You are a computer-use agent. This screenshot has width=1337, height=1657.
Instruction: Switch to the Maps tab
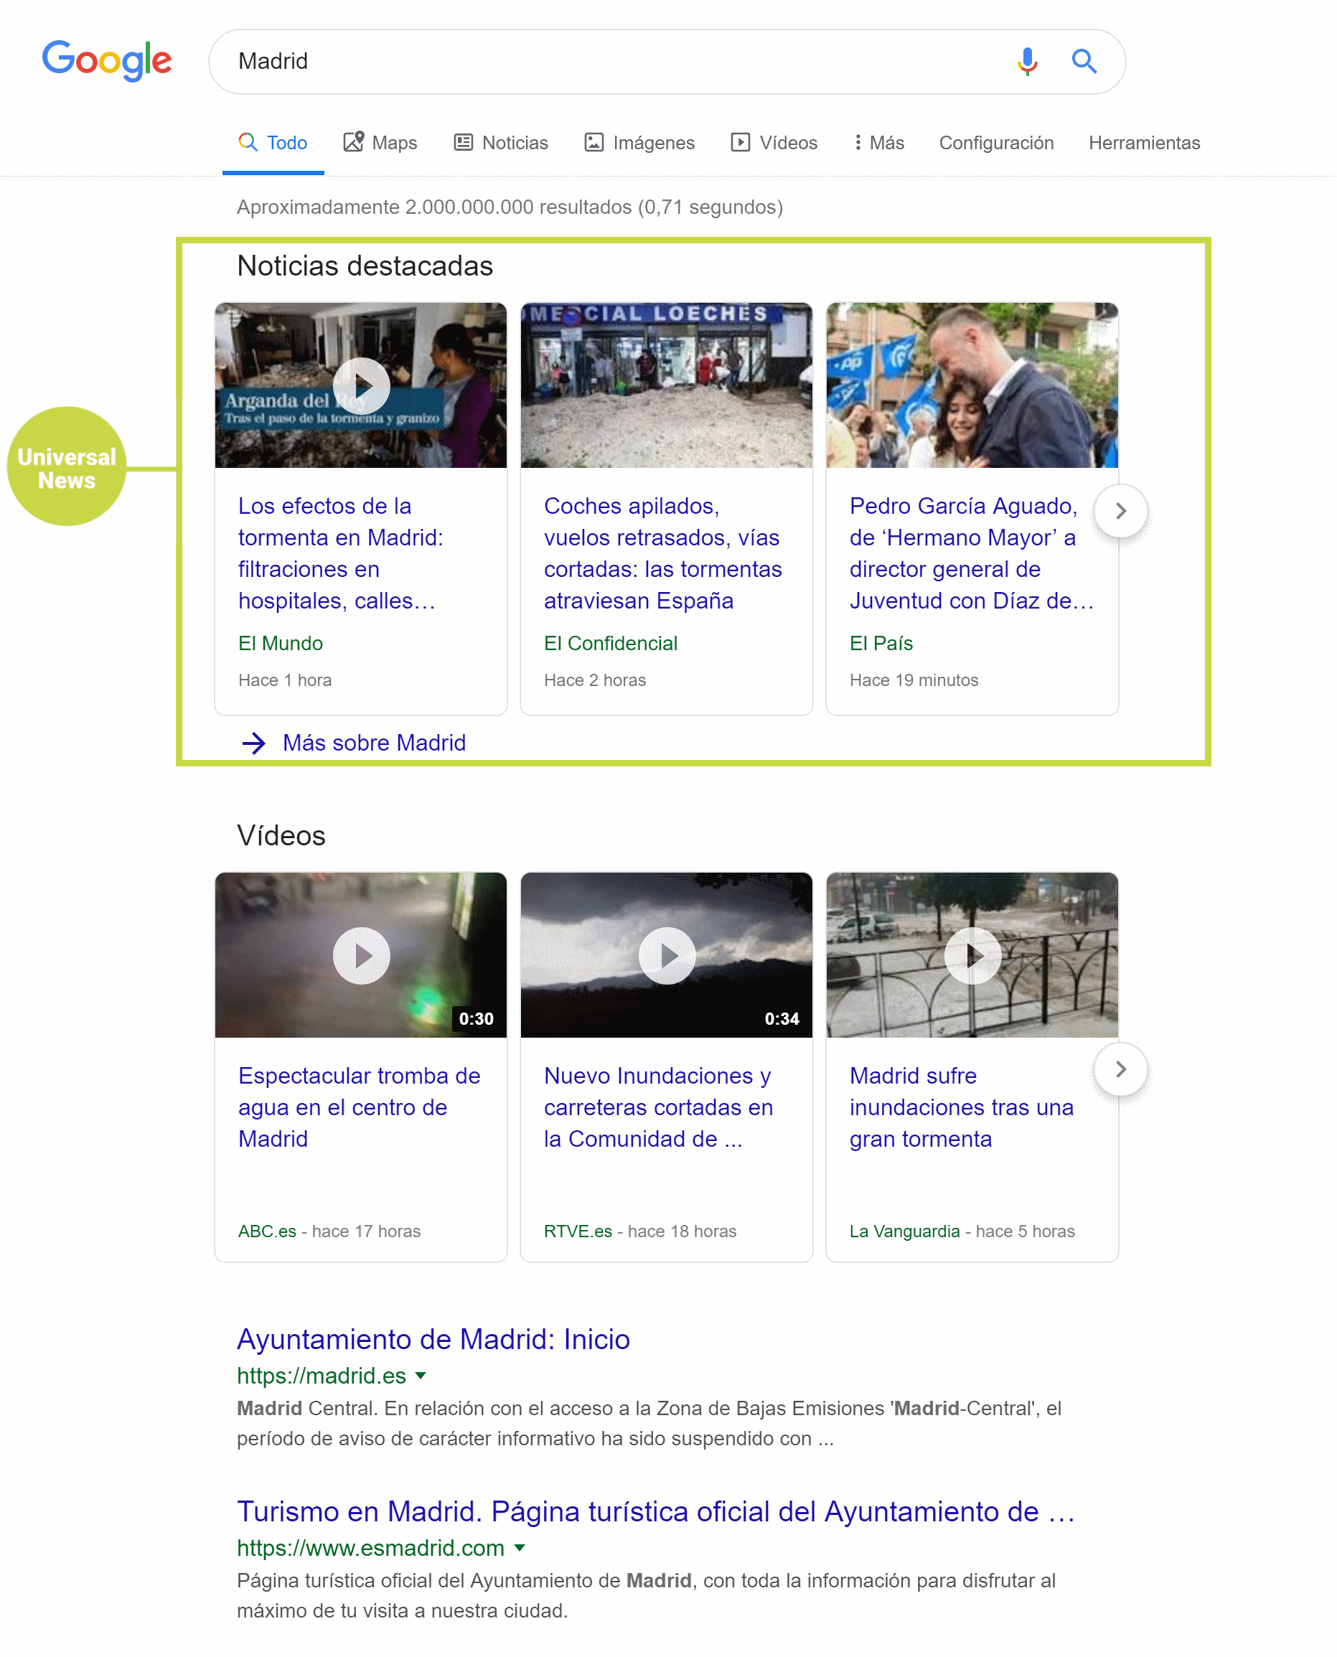(x=380, y=142)
